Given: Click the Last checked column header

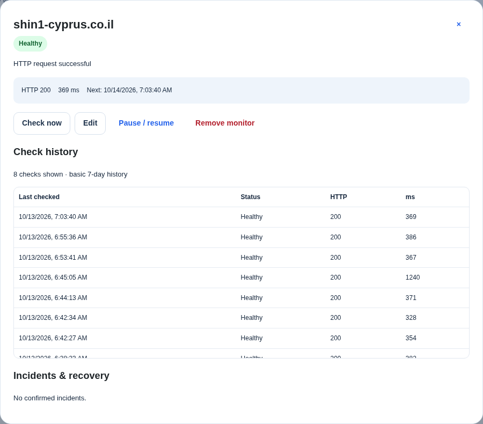Looking at the screenshot, I should 39,197.
